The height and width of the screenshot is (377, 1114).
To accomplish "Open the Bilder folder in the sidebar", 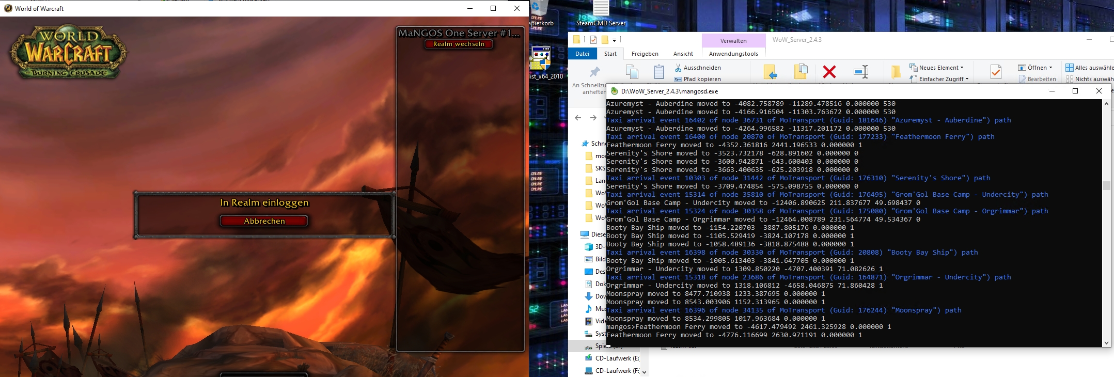I will pos(595,259).
